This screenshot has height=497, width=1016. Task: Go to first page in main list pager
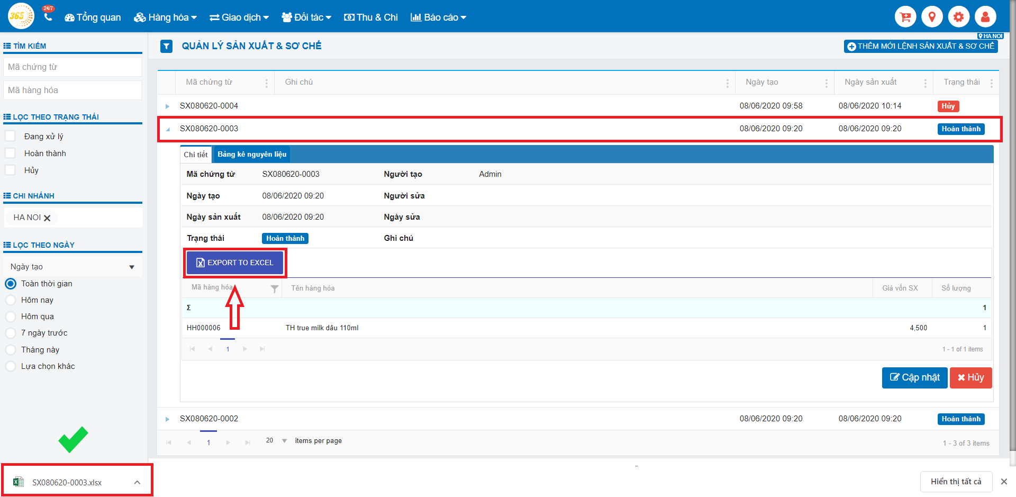169,442
